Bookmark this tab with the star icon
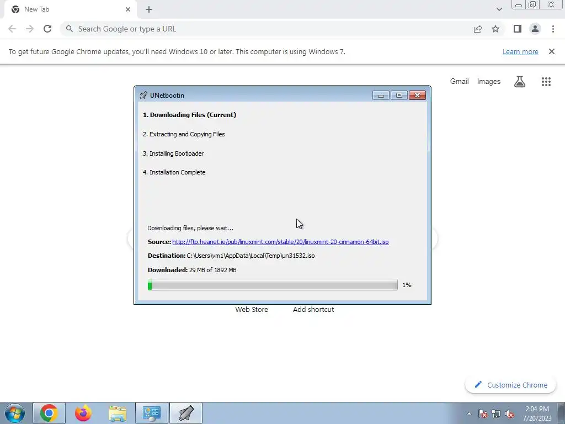The height and width of the screenshot is (424, 565). click(495, 29)
